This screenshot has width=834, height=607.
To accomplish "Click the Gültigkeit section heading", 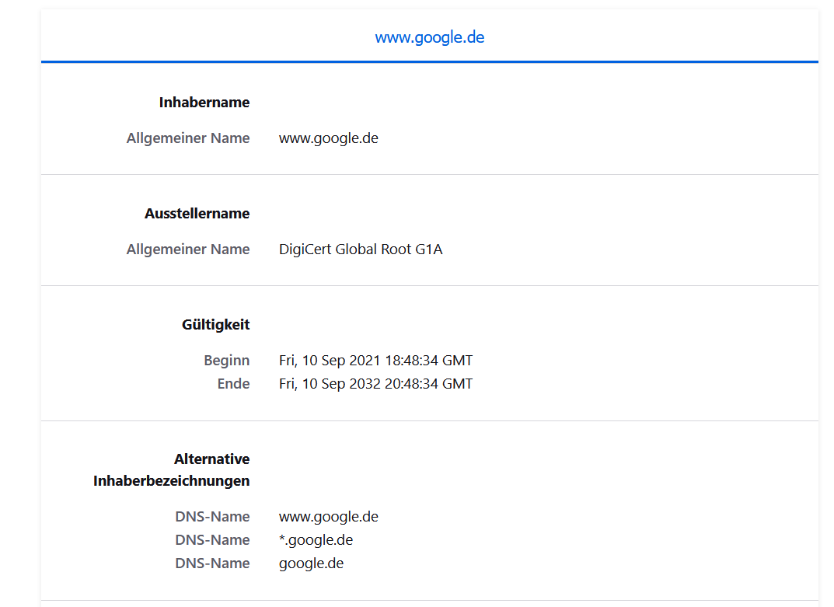I will click(215, 325).
